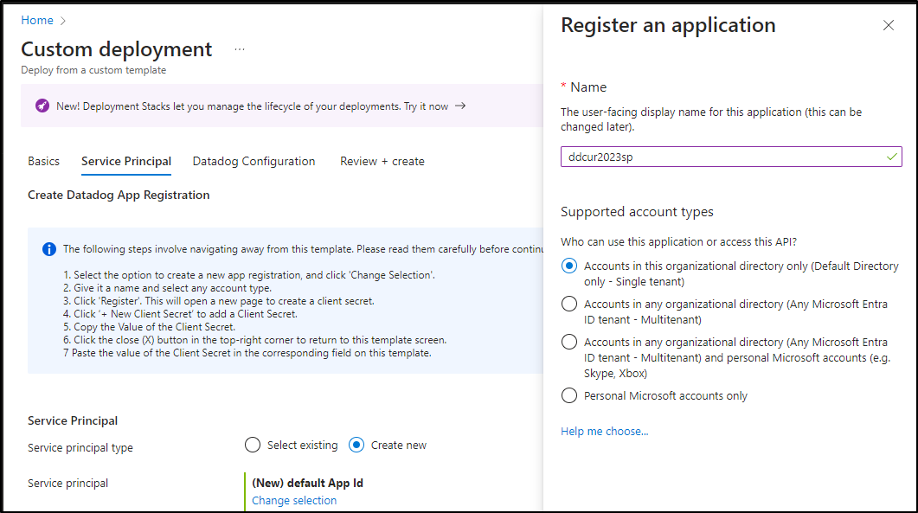Select the 'Select existing' service principal type
Screen dimensions: 918x513
pos(253,445)
